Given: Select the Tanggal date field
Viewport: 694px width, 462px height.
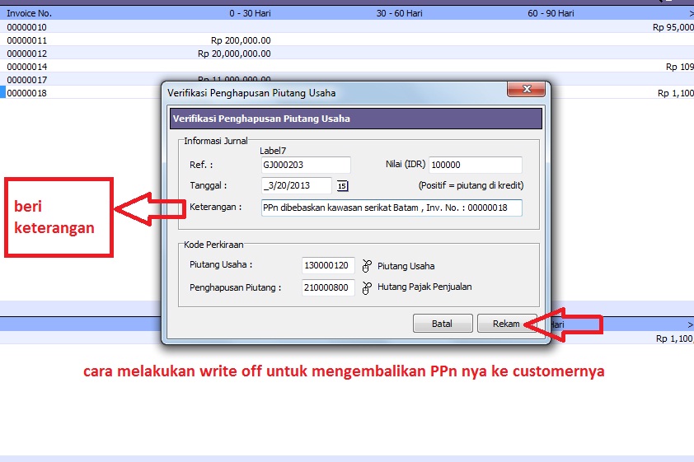Looking at the screenshot, I should [x=295, y=185].
